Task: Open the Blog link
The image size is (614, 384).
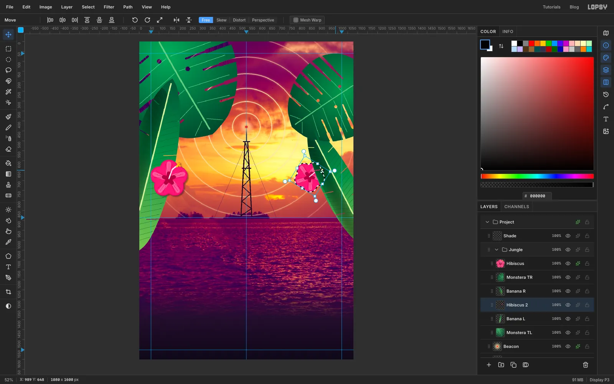Action: coord(574,7)
